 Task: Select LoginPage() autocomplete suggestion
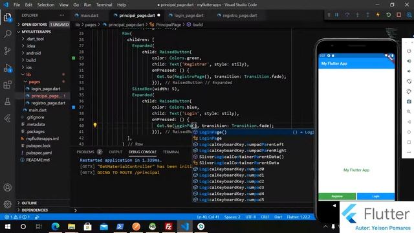click(253, 132)
